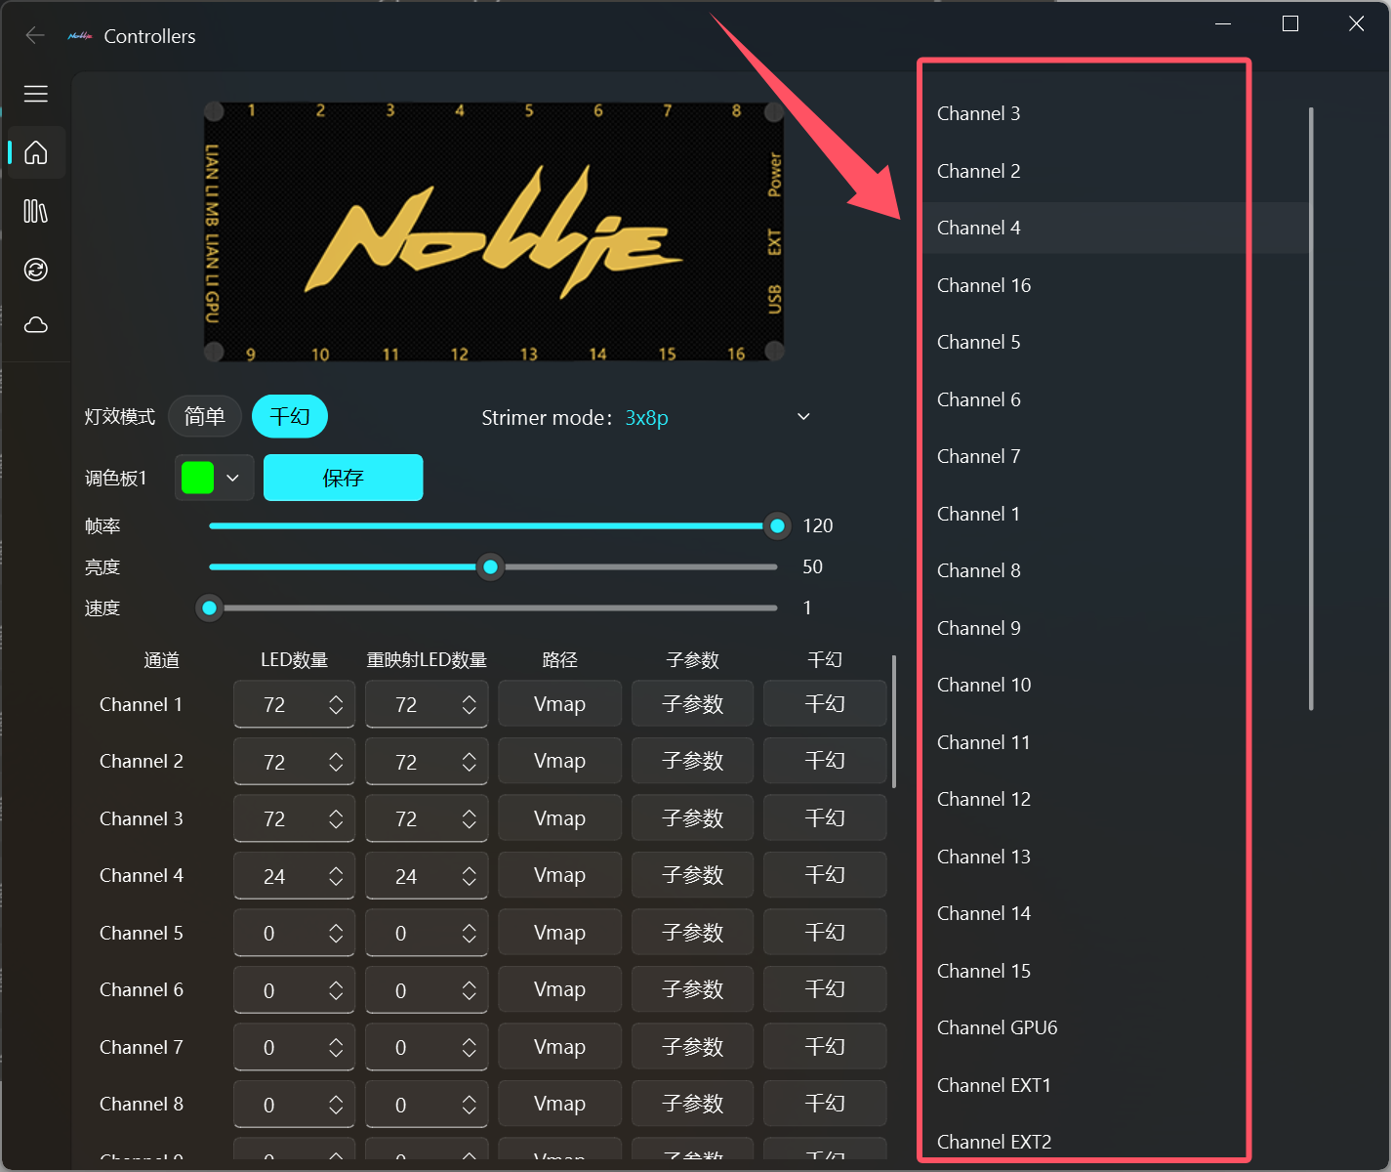Click the 保存 save button
1391x1172 pixels.
click(344, 478)
